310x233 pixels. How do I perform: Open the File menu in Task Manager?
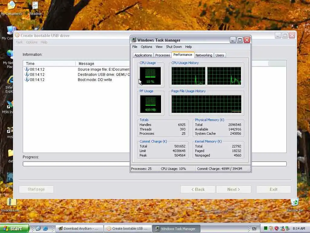click(x=135, y=47)
